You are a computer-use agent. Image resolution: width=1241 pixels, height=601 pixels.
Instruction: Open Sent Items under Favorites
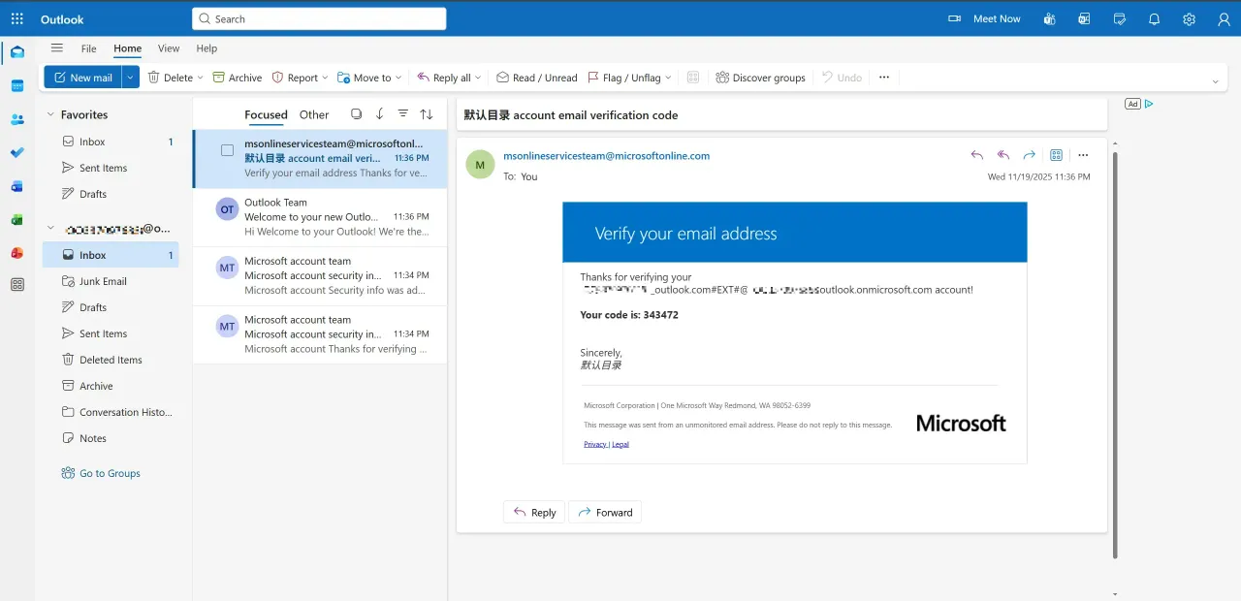click(111, 168)
